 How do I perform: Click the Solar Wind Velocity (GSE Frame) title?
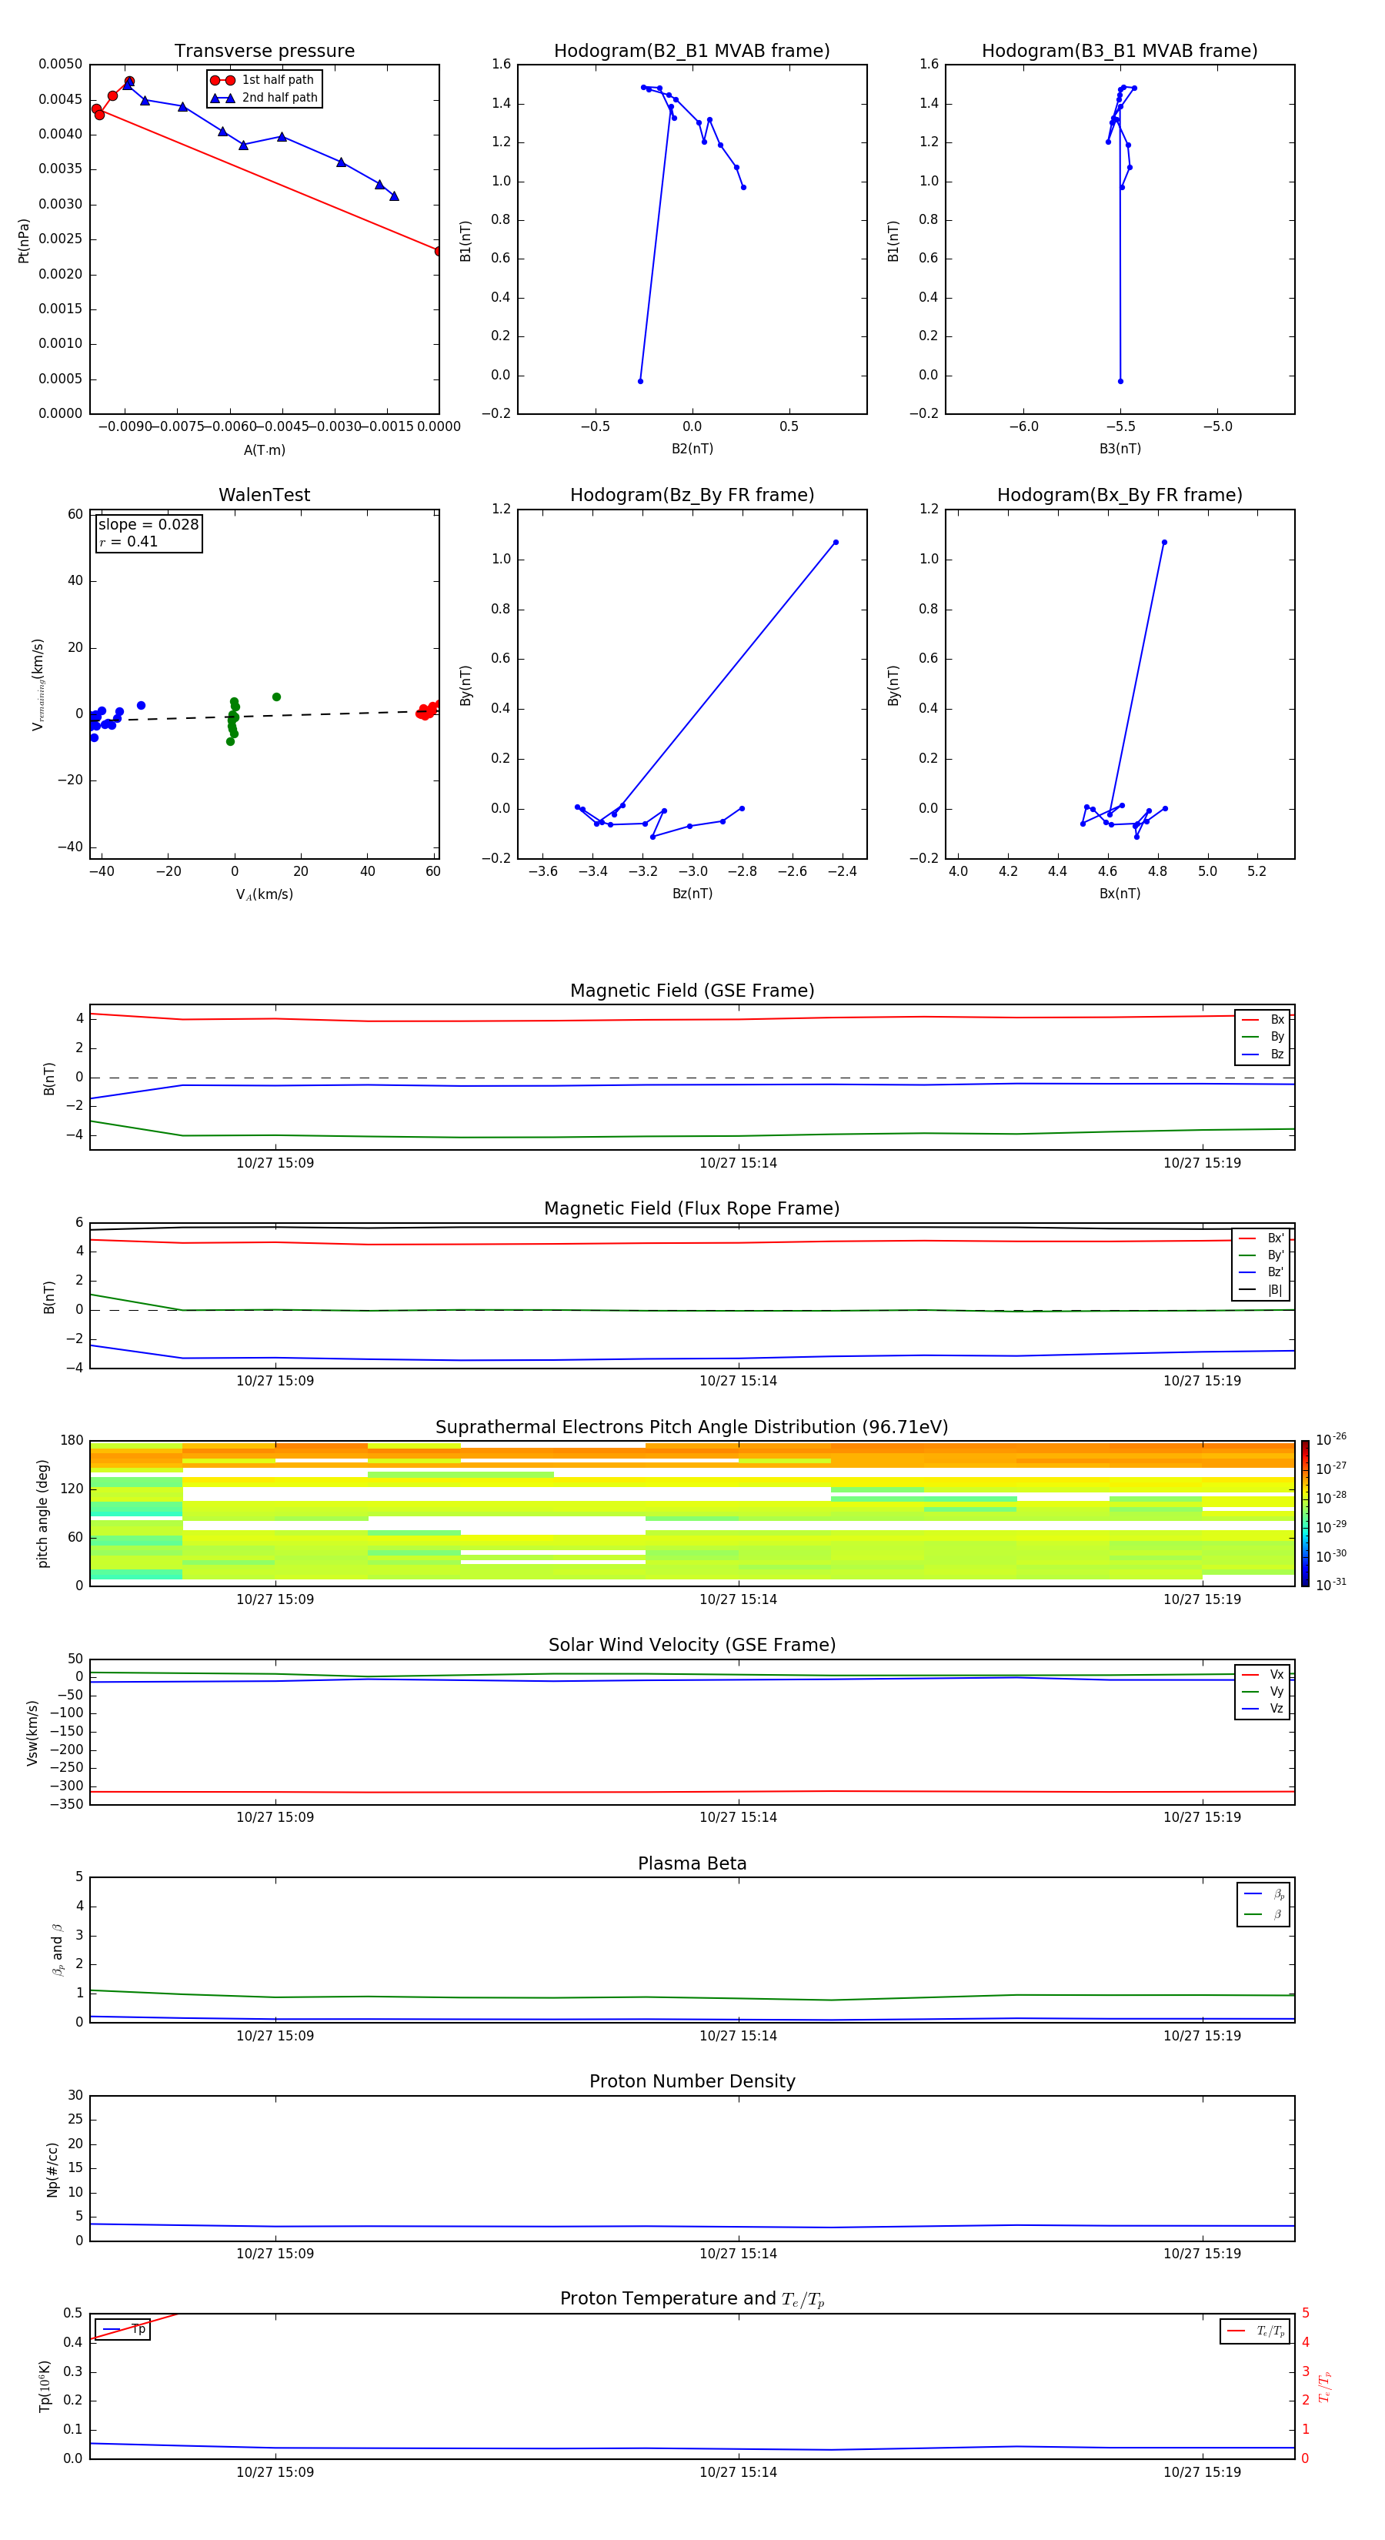(x=692, y=1646)
